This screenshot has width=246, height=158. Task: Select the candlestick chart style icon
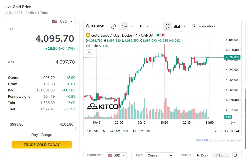167,26
